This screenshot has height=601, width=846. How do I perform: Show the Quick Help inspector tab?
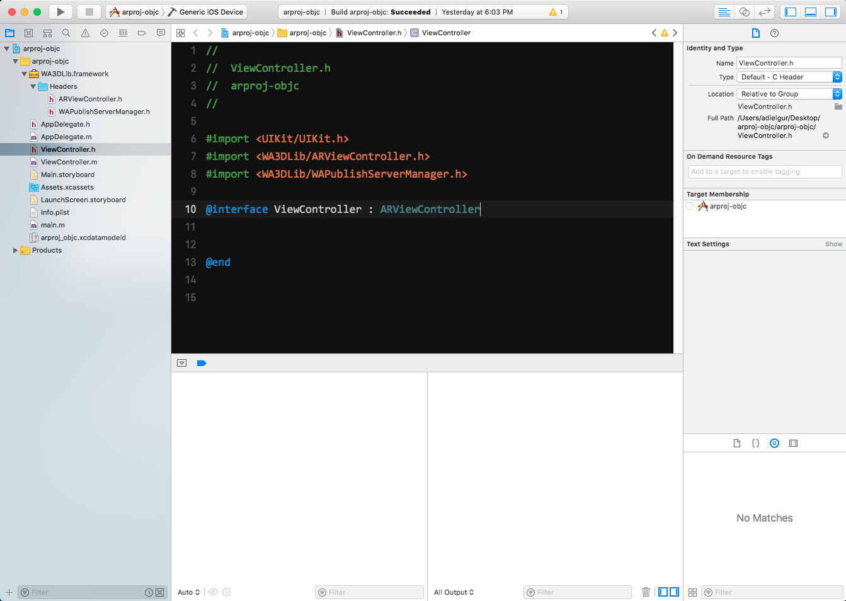(x=775, y=33)
